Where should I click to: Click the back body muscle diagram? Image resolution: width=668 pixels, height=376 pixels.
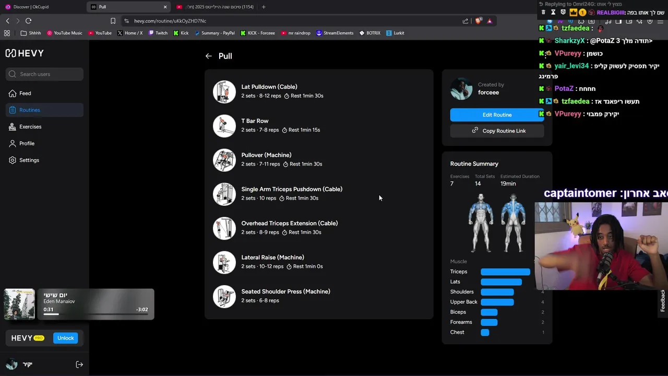pos(513,223)
